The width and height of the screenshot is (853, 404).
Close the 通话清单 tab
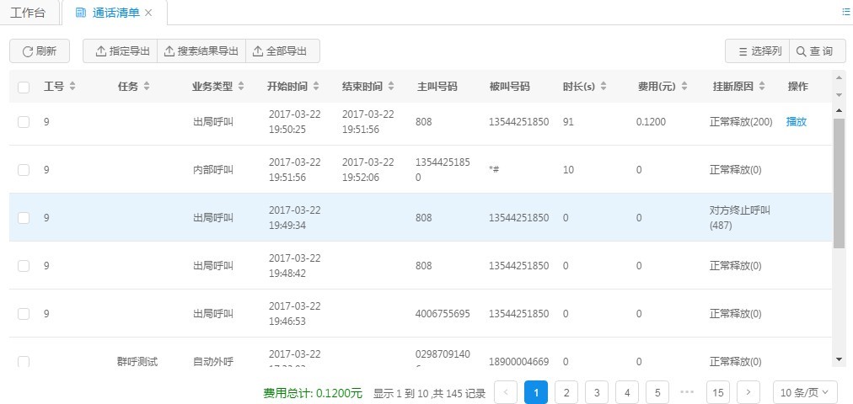(149, 13)
